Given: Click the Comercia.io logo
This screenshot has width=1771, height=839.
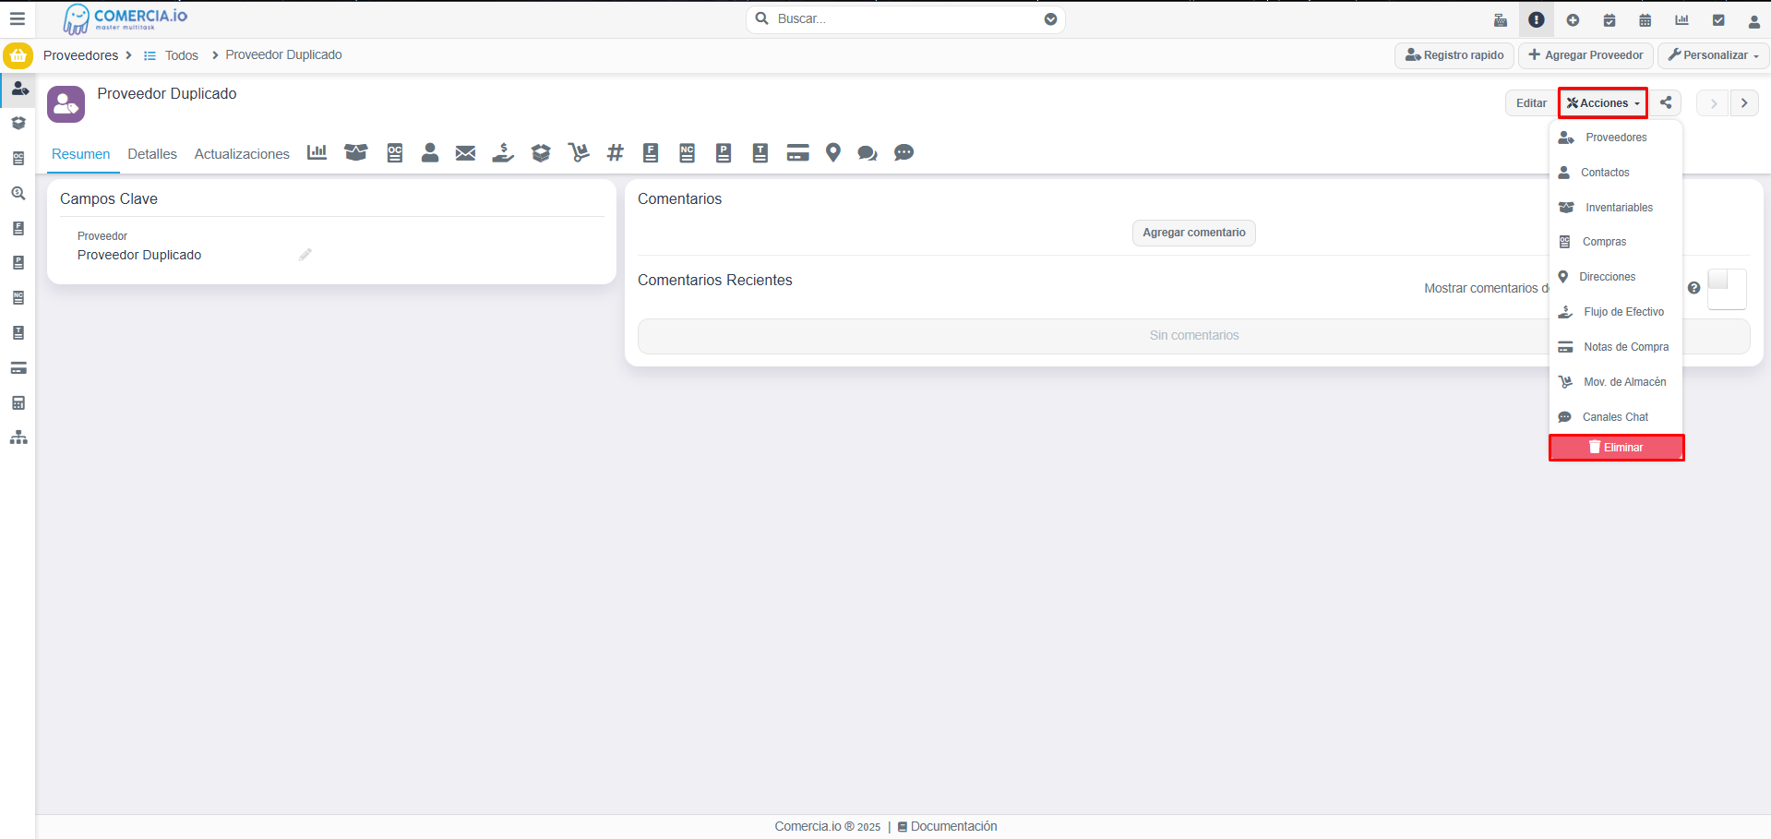Looking at the screenshot, I should [x=126, y=18].
